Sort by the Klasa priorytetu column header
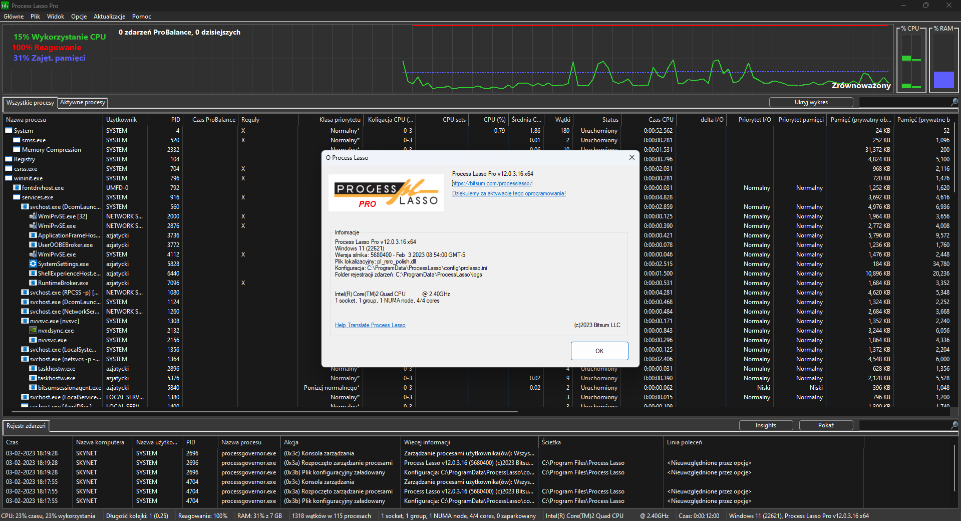 coord(331,120)
